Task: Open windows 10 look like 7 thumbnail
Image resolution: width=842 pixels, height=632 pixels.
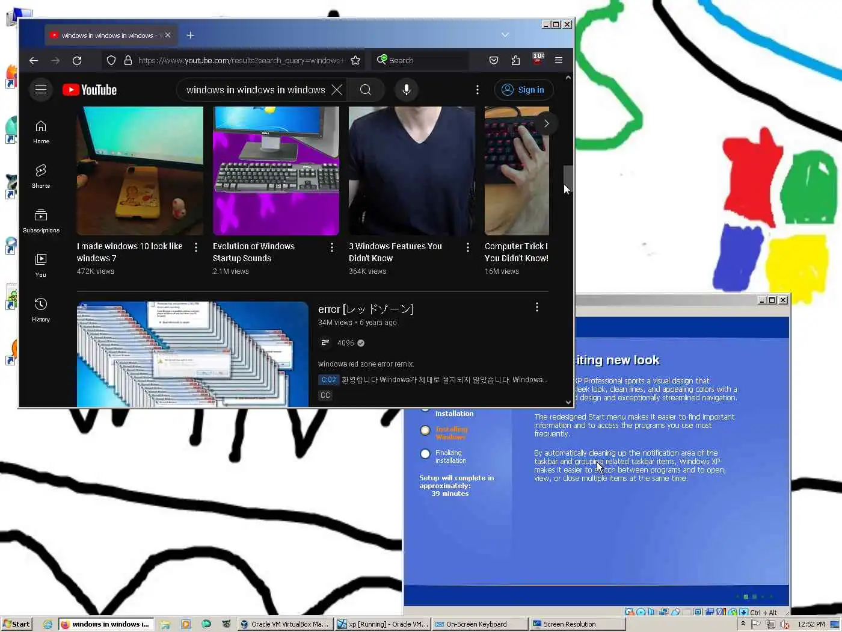Action: coord(140,171)
